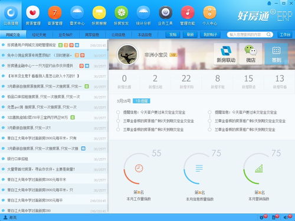Click the 2 新增出租 statistic
Viewport: 295px width, 221px height.
[155, 82]
